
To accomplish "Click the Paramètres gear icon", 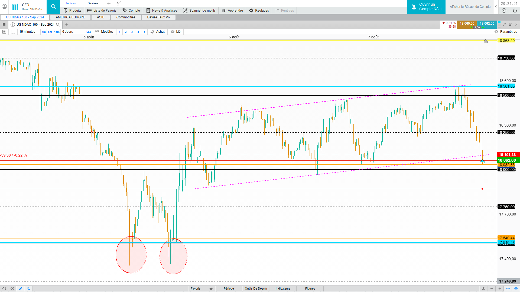I will (x=496, y=32).
